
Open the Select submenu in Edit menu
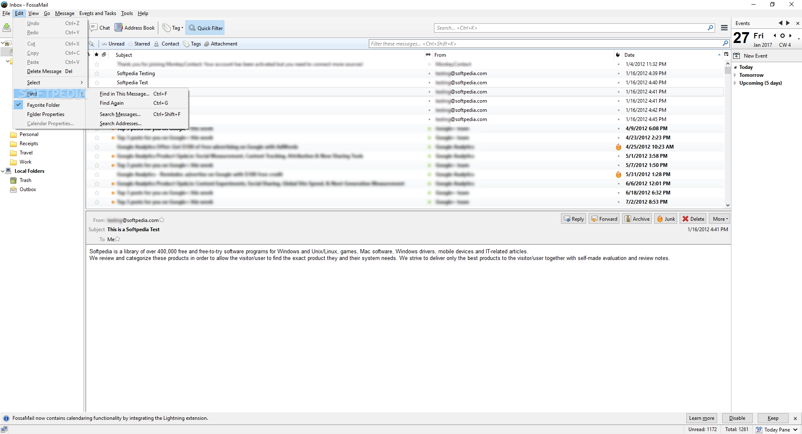click(x=50, y=83)
